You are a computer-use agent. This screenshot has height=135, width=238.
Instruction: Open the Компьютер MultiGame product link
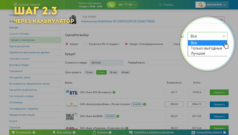tap(118, 21)
